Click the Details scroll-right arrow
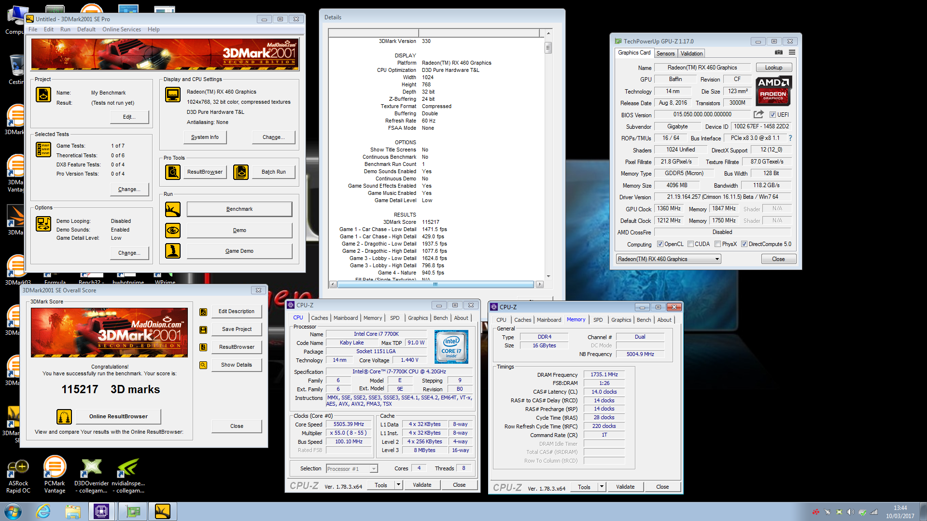The width and height of the screenshot is (927, 521). coord(539,285)
